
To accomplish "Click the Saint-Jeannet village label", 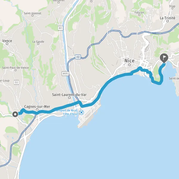I will [x=33, y=13].
